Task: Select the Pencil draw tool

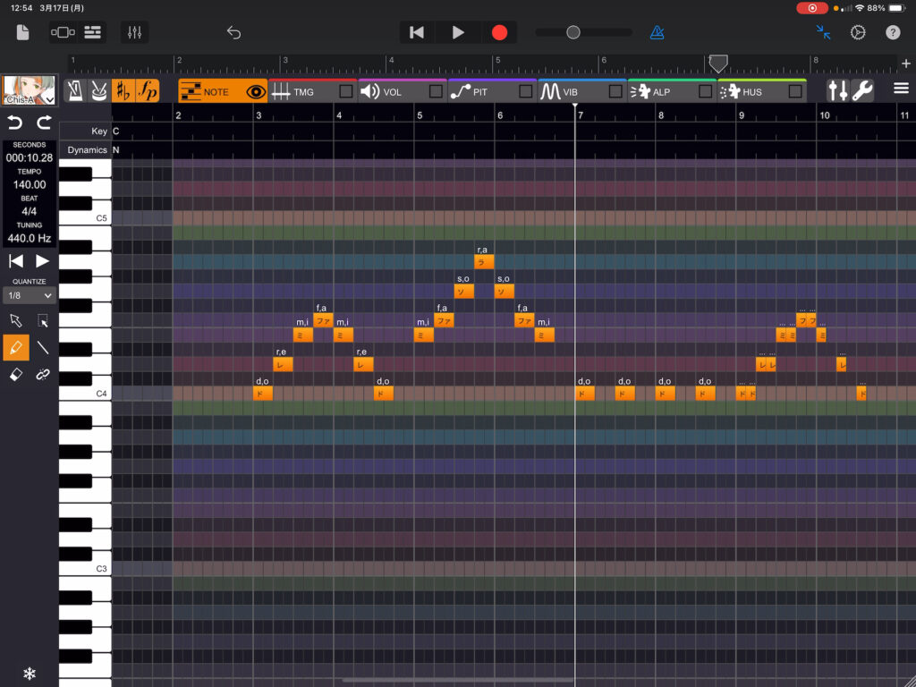Action: coord(15,348)
